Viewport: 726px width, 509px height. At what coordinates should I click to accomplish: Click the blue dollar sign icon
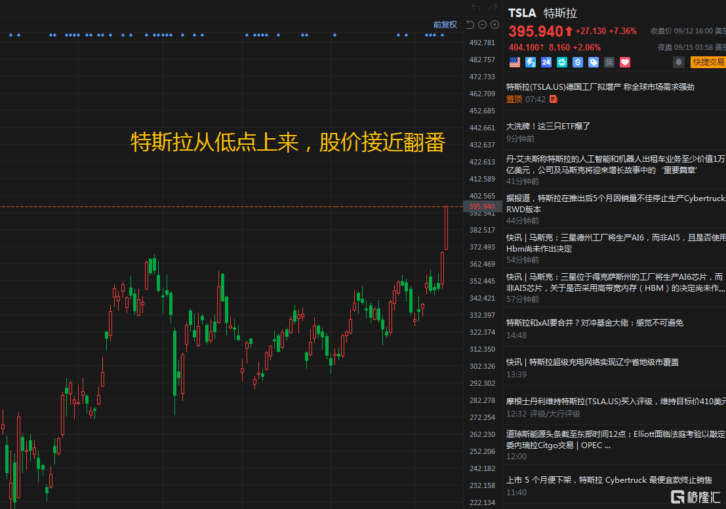tap(578, 62)
